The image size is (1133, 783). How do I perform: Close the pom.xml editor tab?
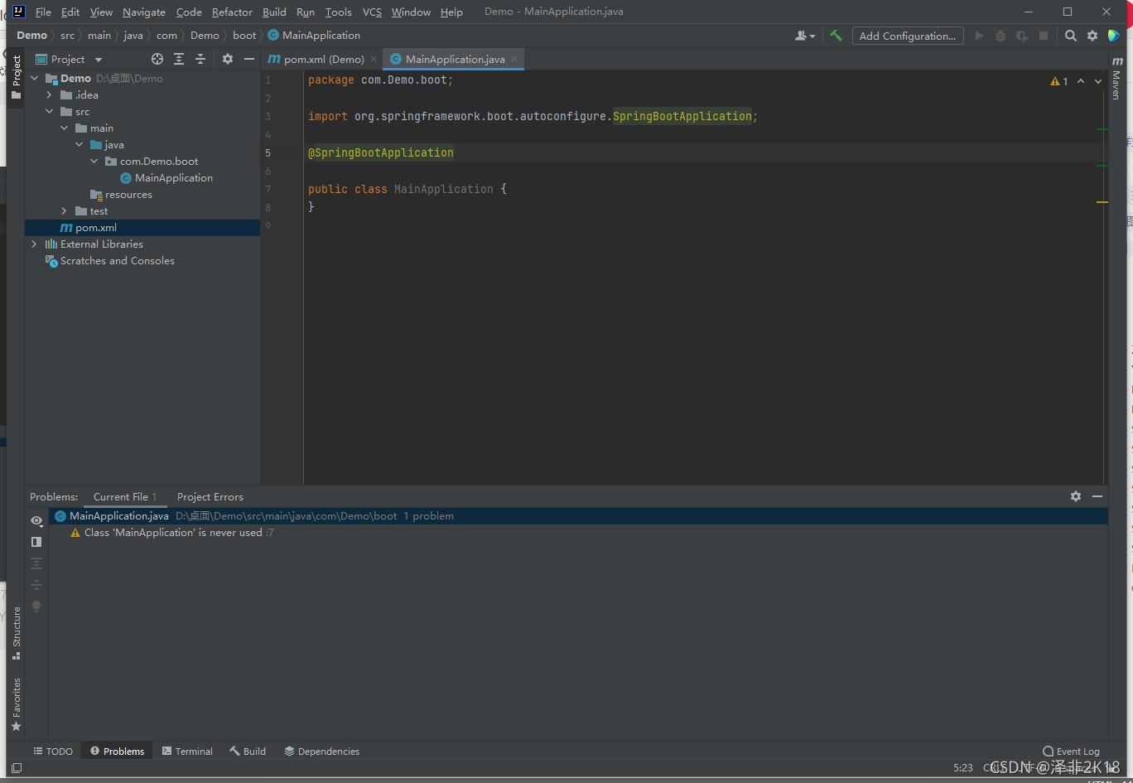(374, 59)
